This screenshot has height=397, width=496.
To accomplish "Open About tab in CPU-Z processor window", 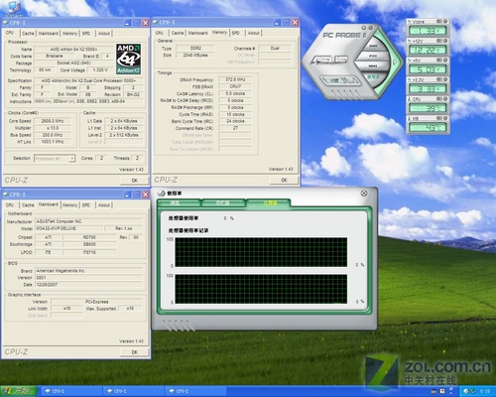I will (104, 33).
